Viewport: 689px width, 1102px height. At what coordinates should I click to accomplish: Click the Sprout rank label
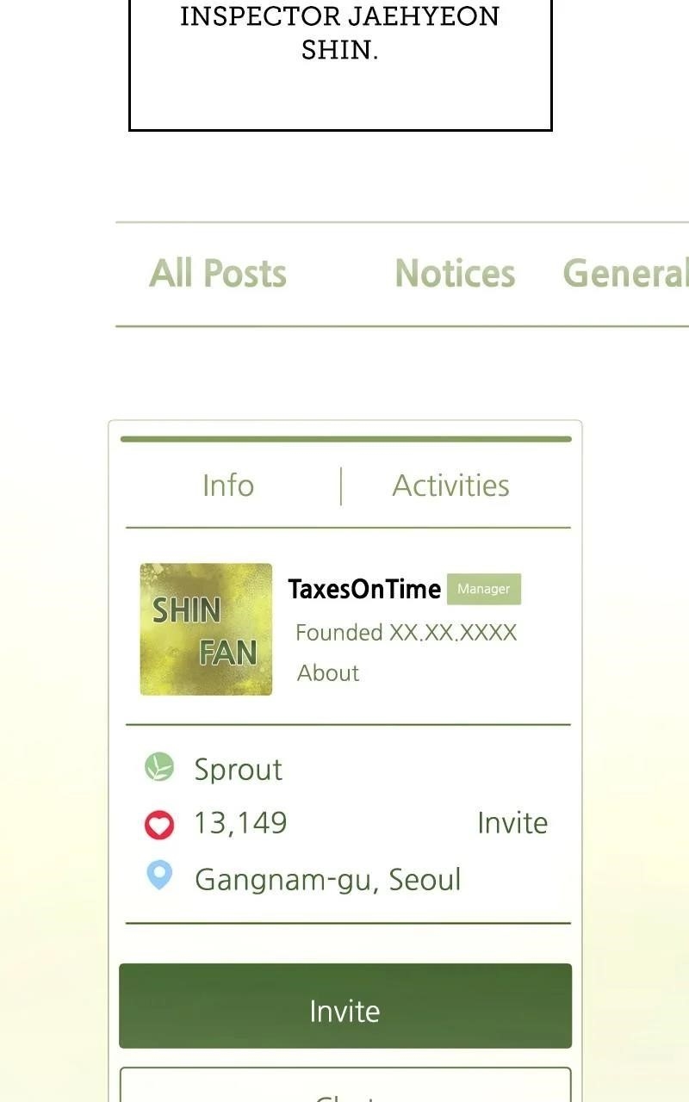[x=239, y=770]
